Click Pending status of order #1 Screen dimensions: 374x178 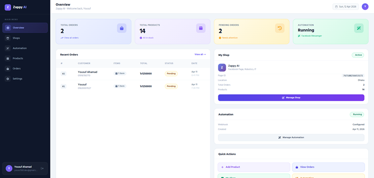171,86
